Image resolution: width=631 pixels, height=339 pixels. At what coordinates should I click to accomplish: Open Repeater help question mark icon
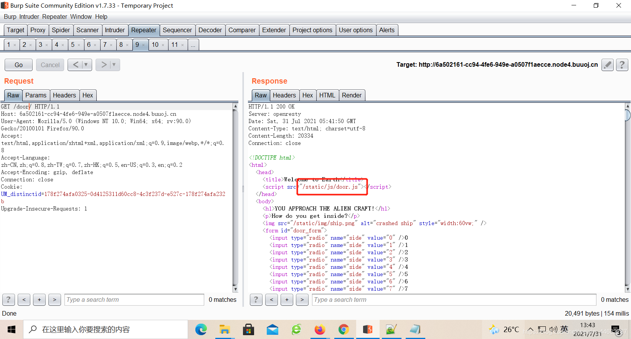pyautogui.click(x=622, y=65)
